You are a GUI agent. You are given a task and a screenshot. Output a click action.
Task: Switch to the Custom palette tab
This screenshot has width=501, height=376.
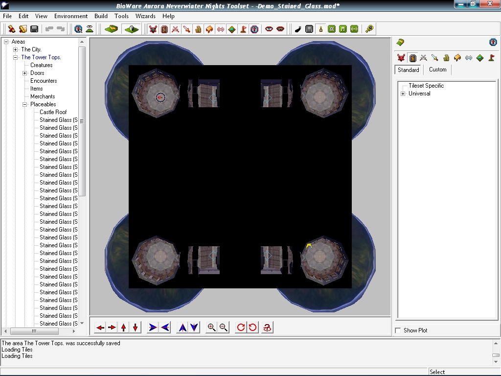tap(437, 70)
